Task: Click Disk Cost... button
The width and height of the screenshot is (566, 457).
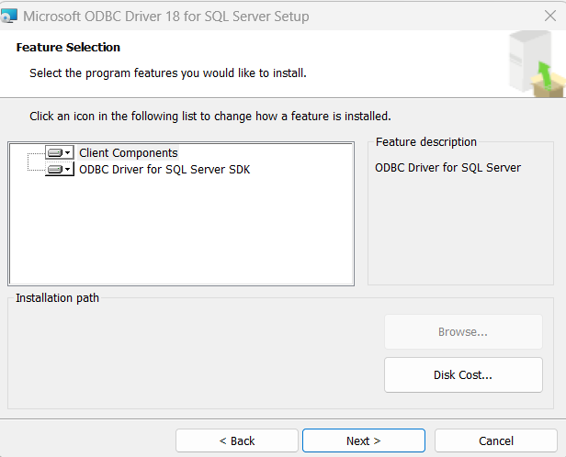Action: point(463,374)
